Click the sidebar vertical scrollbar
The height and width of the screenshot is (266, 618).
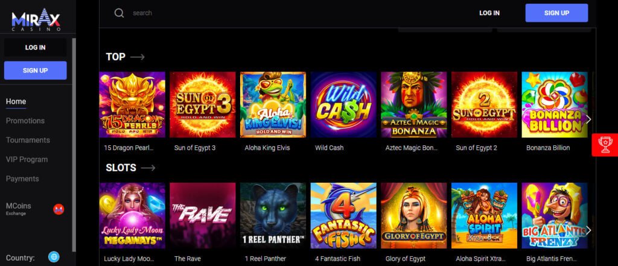(x=74, y=145)
